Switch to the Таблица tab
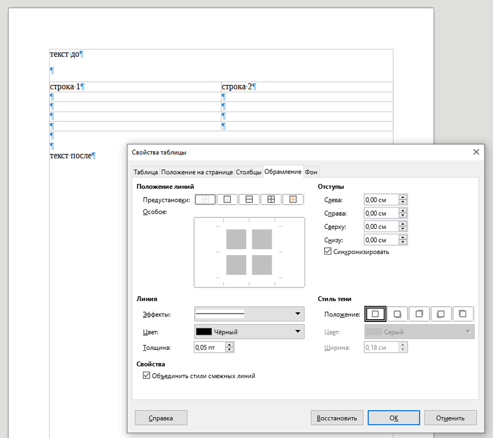This screenshot has height=438, width=493. tap(146, 172)
